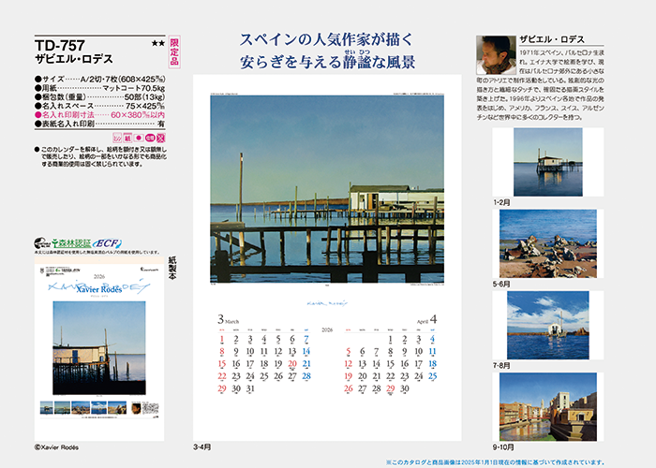Open the calendar cover preview image
Image resolution: width=656 pixels, height=468 pixels.
[98, 351]
